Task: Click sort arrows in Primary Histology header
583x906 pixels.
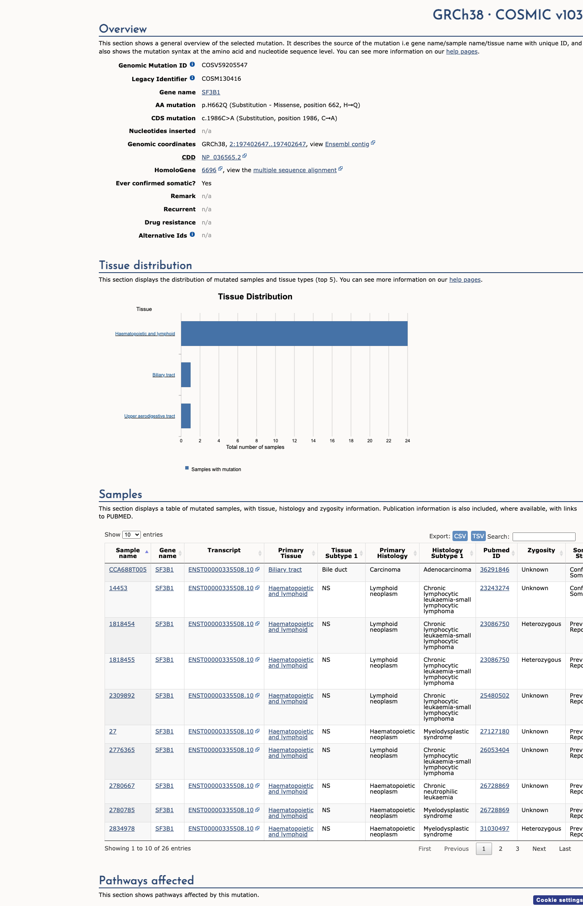Action: 415,553
